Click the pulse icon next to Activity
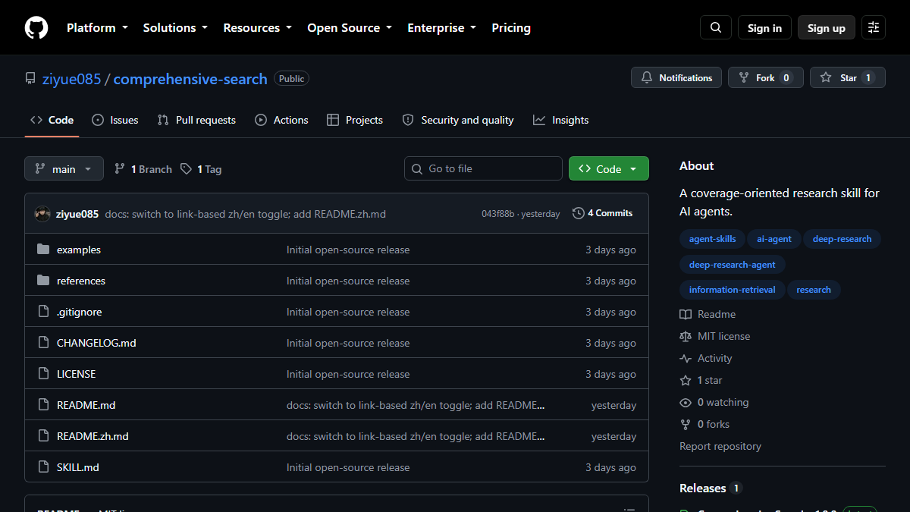Image resolution: width=910 pixels, height=512 pixels. click(x=686, y=358)
